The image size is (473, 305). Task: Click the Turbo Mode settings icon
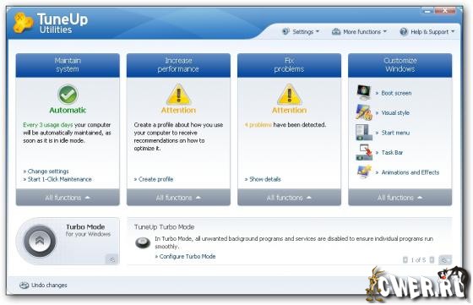(111, 259)
